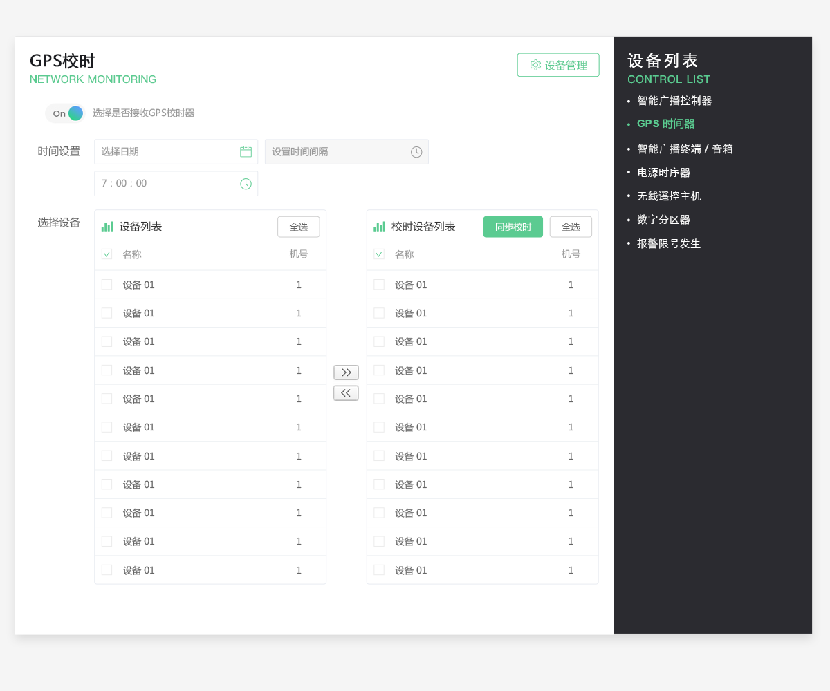Image resolution: width=830 pixels, height=691 pixels.
Task: Click the 名称 column header in 校时设备列表
Action: 405,254
